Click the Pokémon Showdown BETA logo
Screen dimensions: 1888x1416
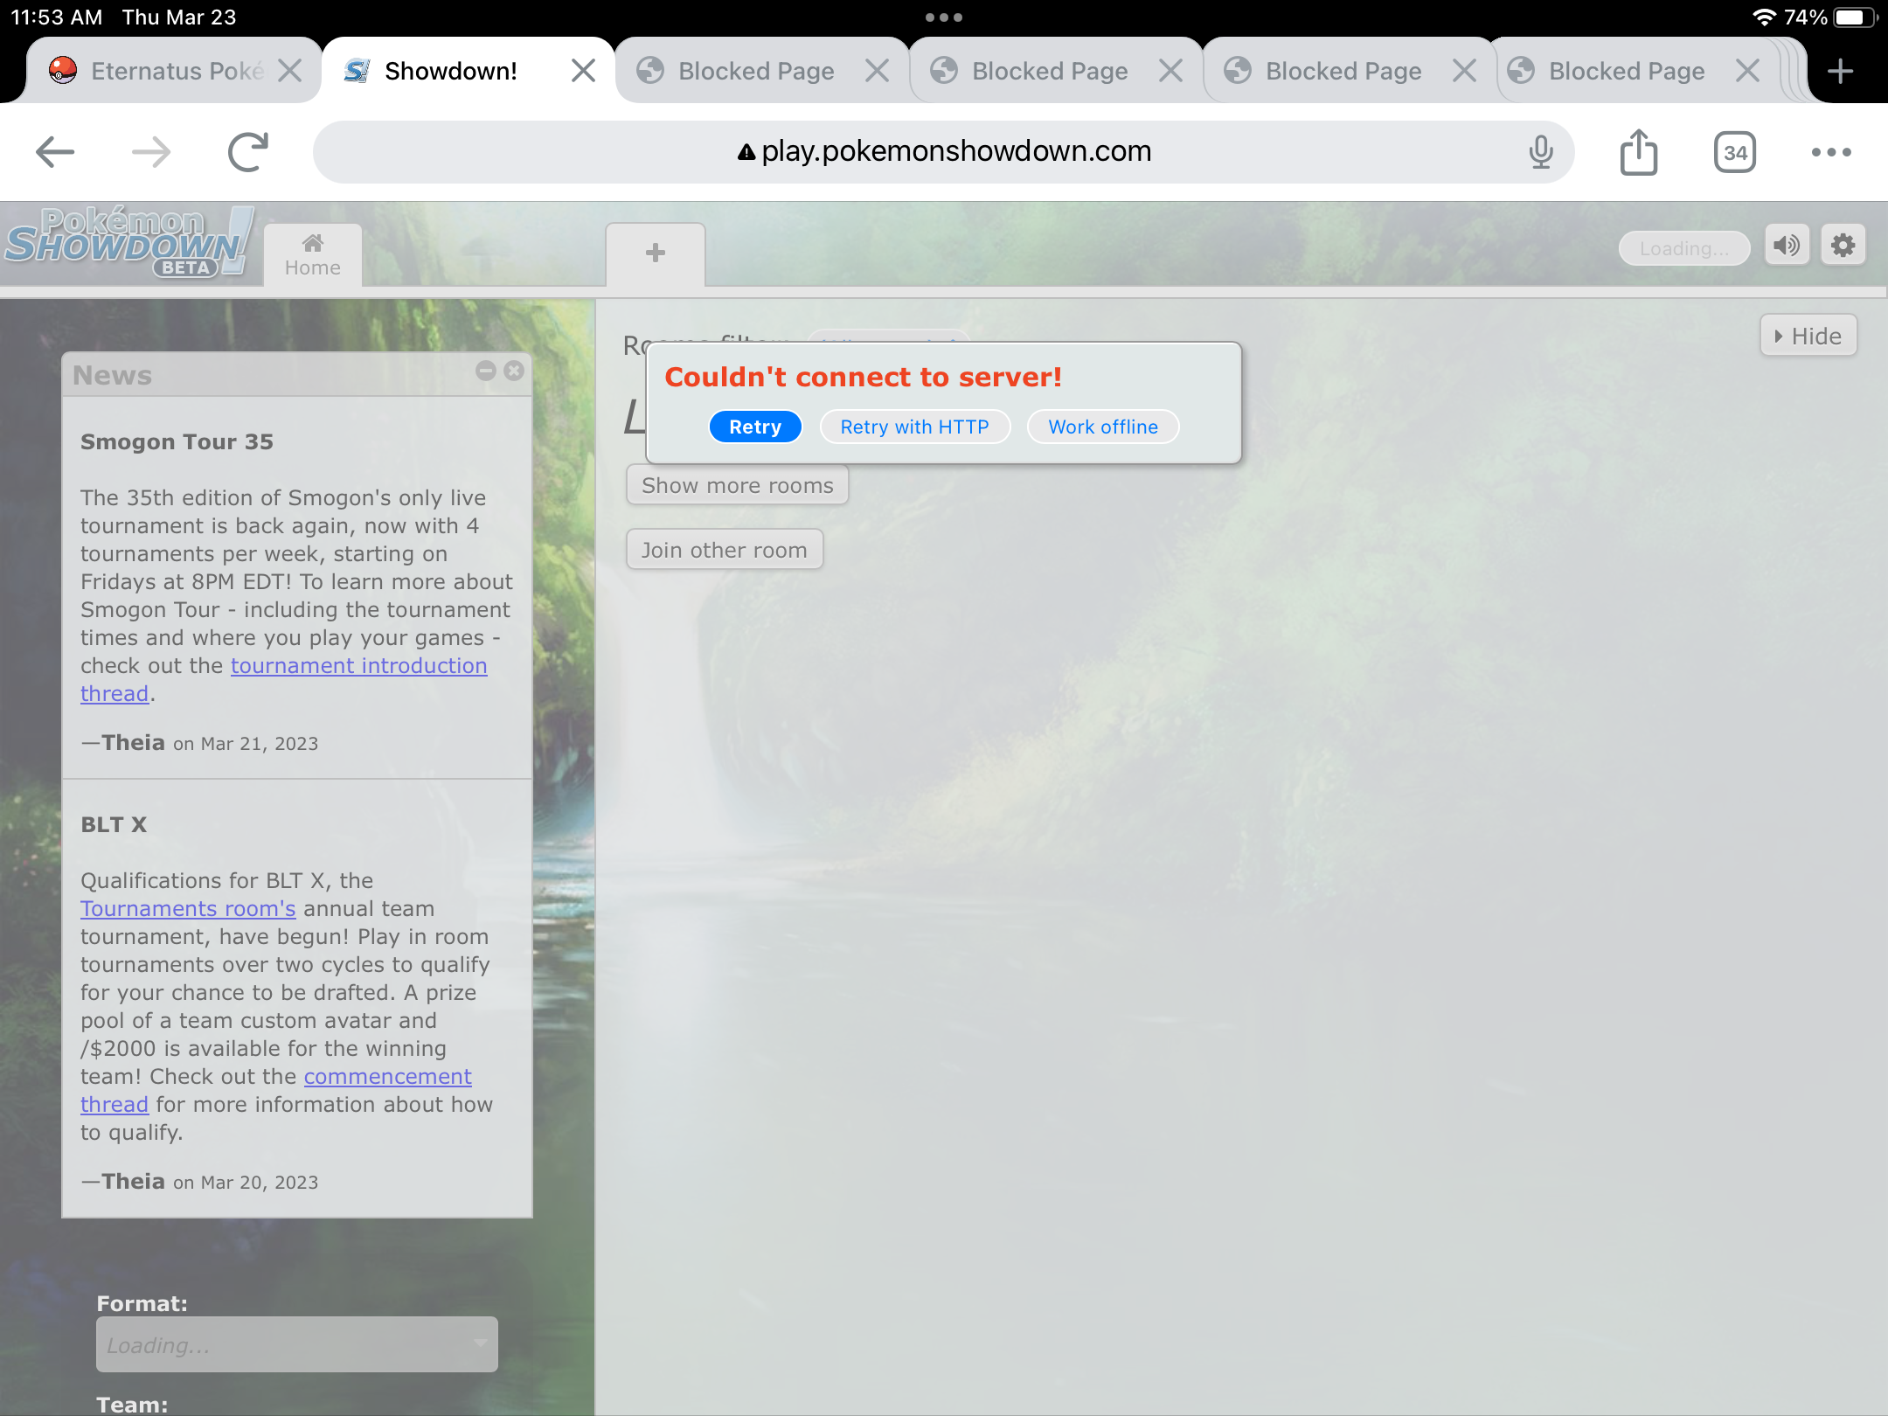[129, 243]
